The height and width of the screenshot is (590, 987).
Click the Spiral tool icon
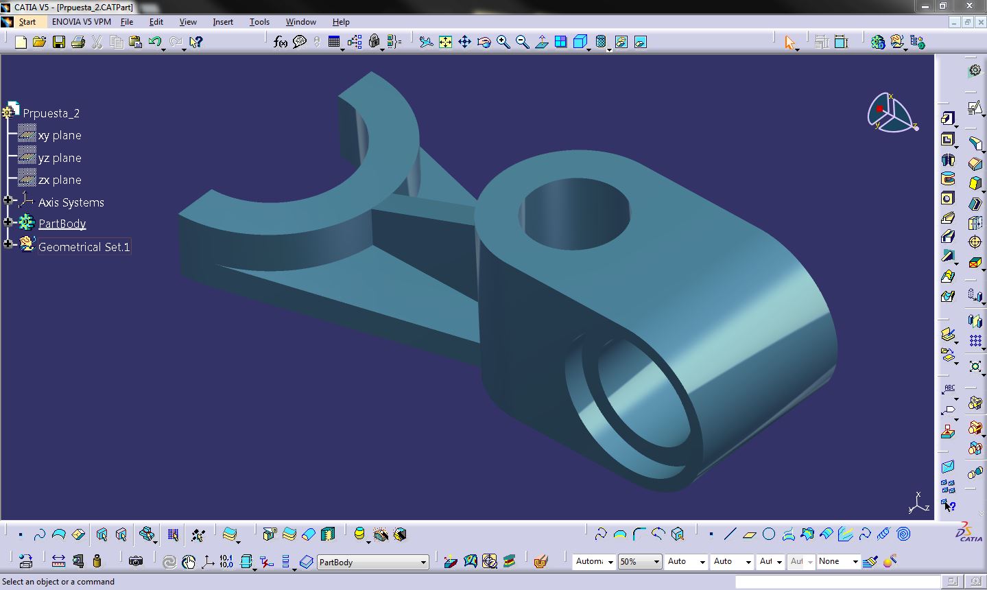[903, 534]
